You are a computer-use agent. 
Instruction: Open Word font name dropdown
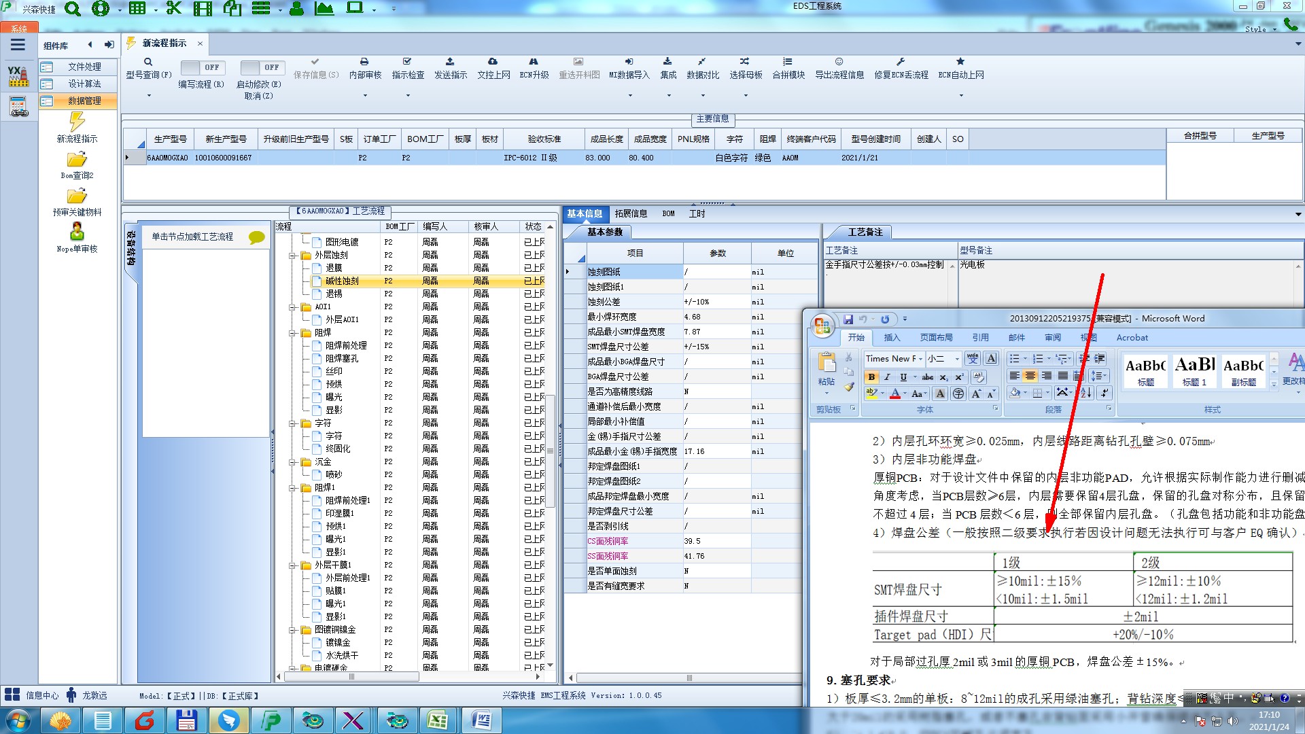(x=920, y=359)
